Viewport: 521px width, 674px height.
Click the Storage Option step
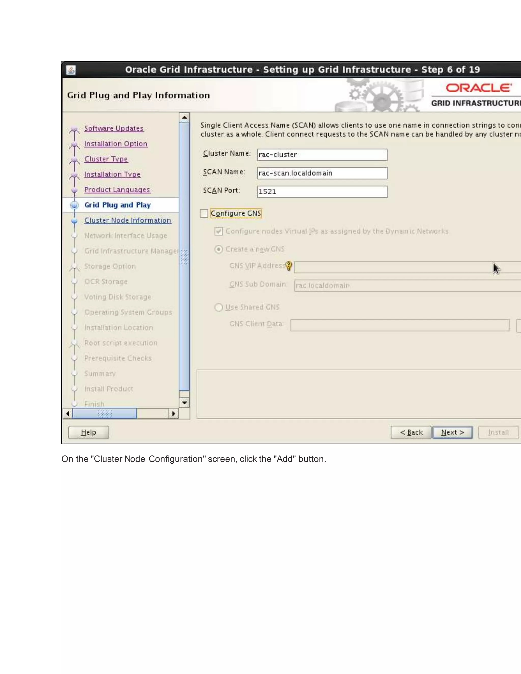point(110,266)
